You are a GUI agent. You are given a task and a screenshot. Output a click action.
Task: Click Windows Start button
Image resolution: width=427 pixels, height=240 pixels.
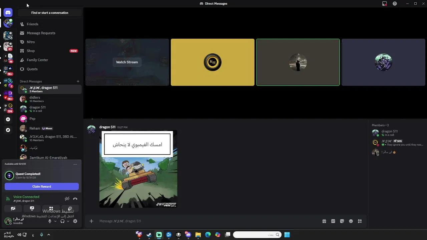pos(287,235)
